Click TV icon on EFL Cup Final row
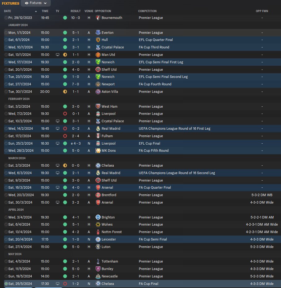This screenshot has height=288, width=281. [58, 143]
